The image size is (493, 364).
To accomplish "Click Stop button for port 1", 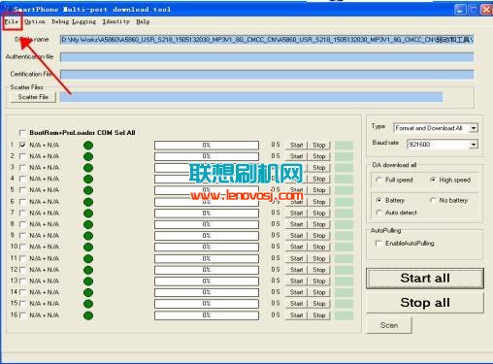I will click(x=319, y=146).
